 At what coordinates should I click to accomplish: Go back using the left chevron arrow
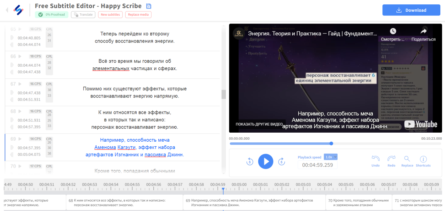click(7, 10)
